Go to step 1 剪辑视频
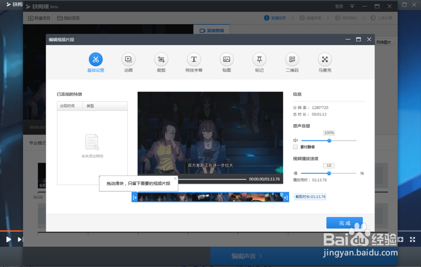This screenshot has width=421, height=267. (x=275, y=18)
